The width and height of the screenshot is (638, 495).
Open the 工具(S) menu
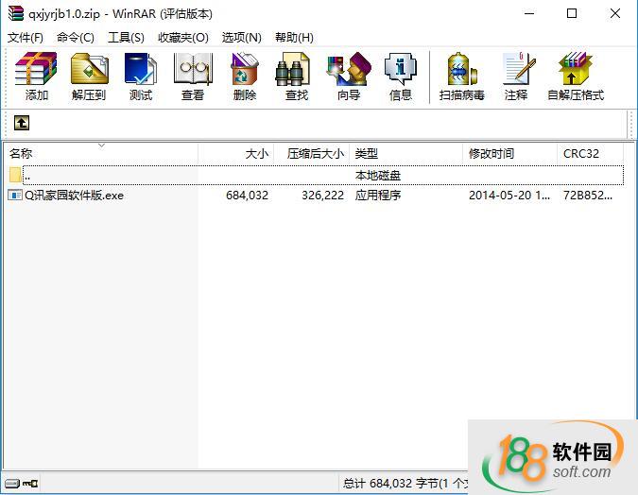126,38
